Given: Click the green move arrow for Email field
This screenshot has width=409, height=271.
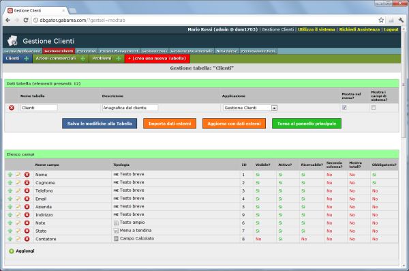Looking at the screenshot, I should tap(10, 199).
